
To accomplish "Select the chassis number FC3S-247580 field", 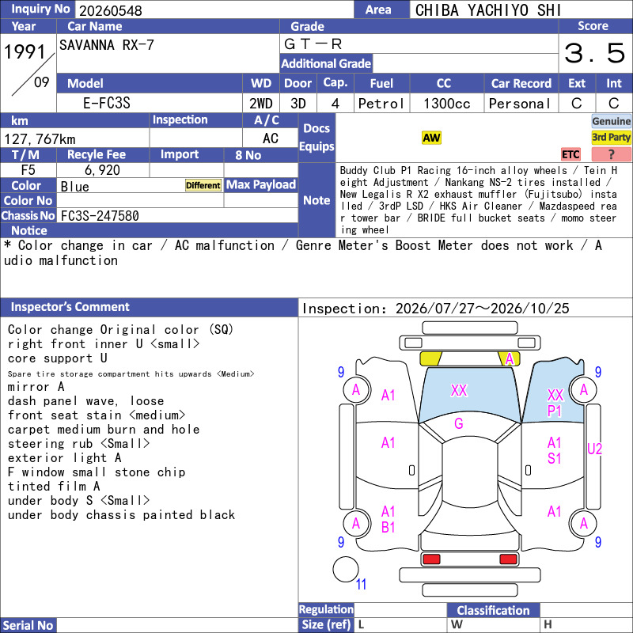I will (x=177, y=215).
